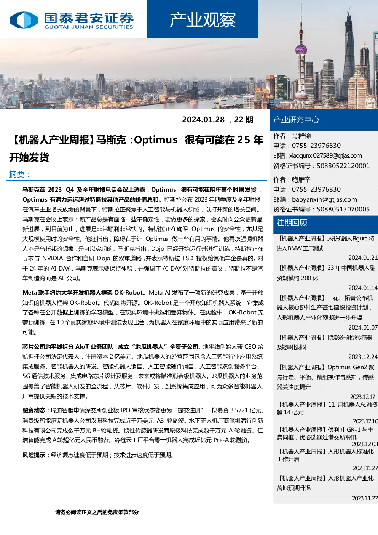Screen dimensions: 378x535
Task: Click the date 2024.01.21
Action: pyautogui.click(x=363, y=258)
